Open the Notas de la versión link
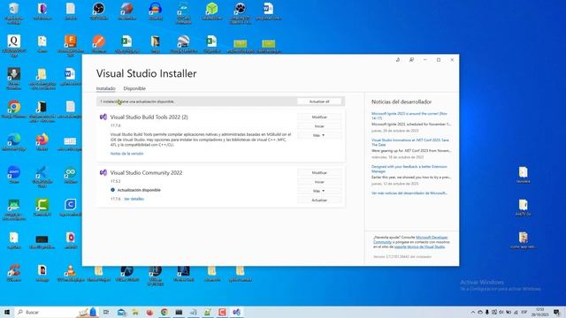 (x=126, y=154)
